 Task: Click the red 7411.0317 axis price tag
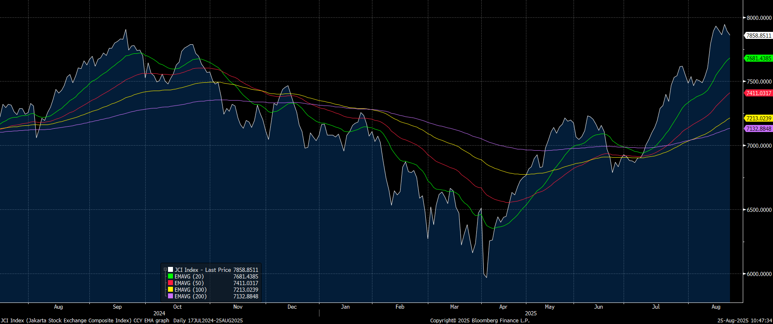[759, 93]
